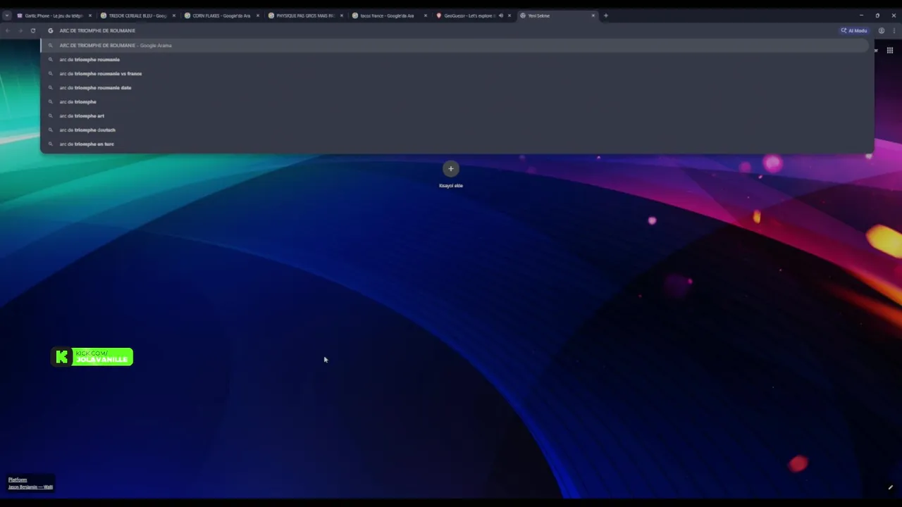Open the profile avatar icon
This screenshot has height=507, width=902.
[x=881, y=30]
